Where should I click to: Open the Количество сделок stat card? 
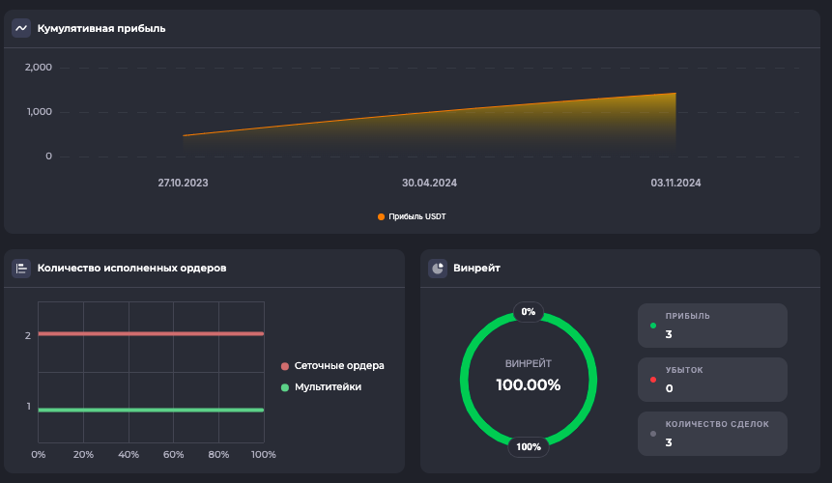[712, 434]
